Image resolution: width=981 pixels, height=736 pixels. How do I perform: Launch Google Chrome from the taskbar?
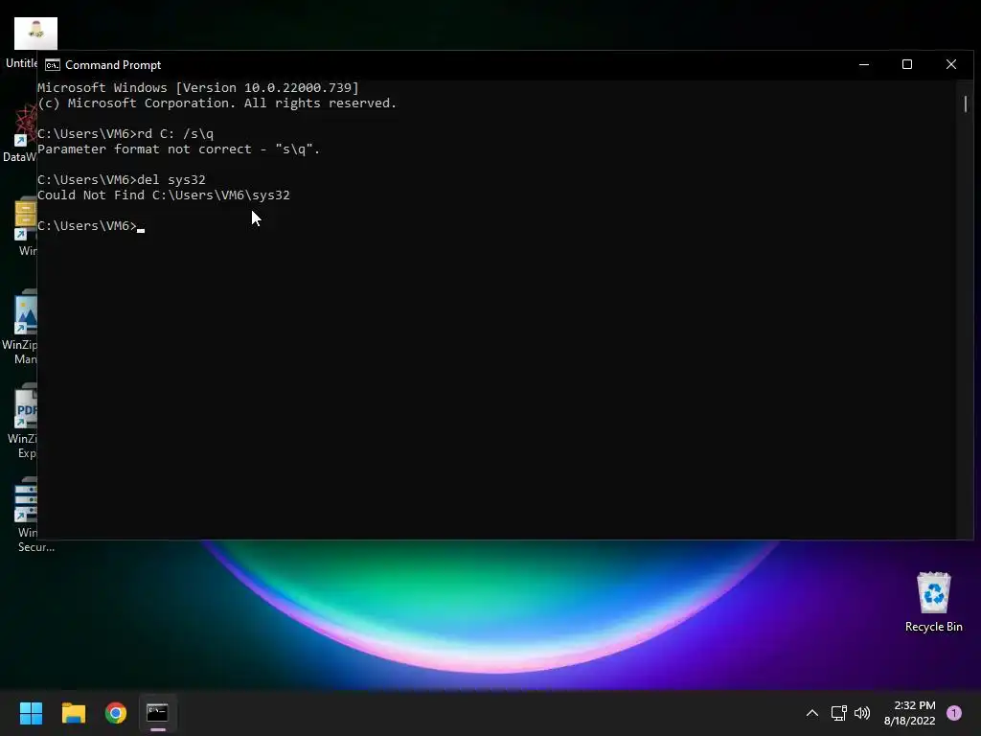click(116, 713)
